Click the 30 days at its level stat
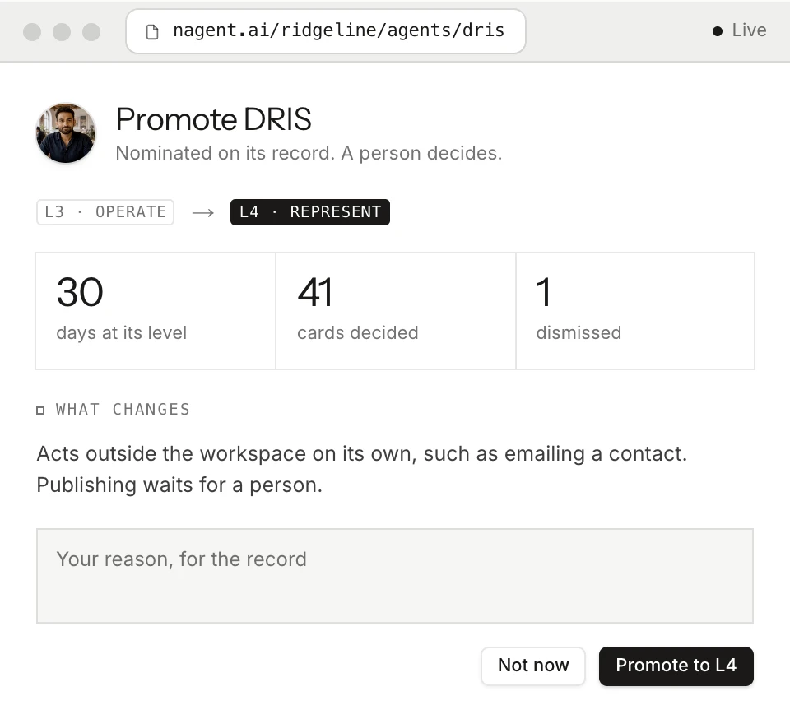 point(156,311)
